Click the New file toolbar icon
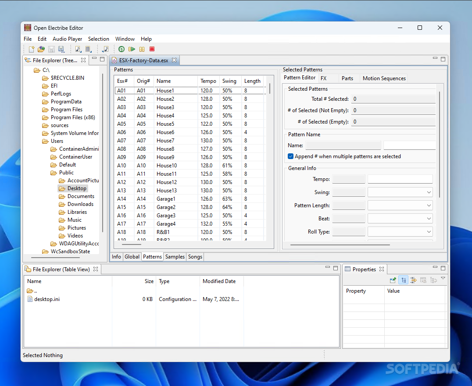Image resolution: width=472 pixels, height=386 pixels. [31, 49]
